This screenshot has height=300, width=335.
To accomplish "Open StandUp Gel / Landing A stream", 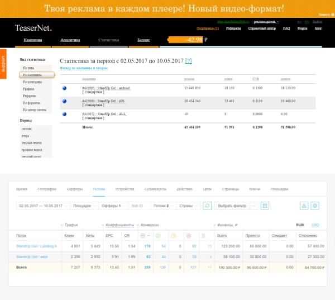I will tap(36, 246).
